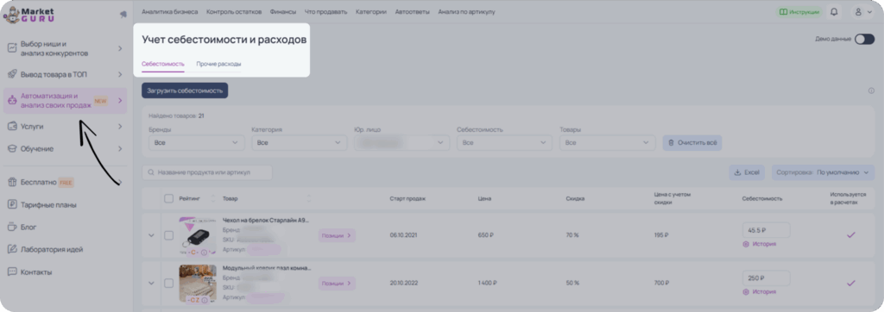Open Сортировка По умолчанию dropdown
Image resolution: width=884 pixels, height=312 pixels.
coord(823,172)
